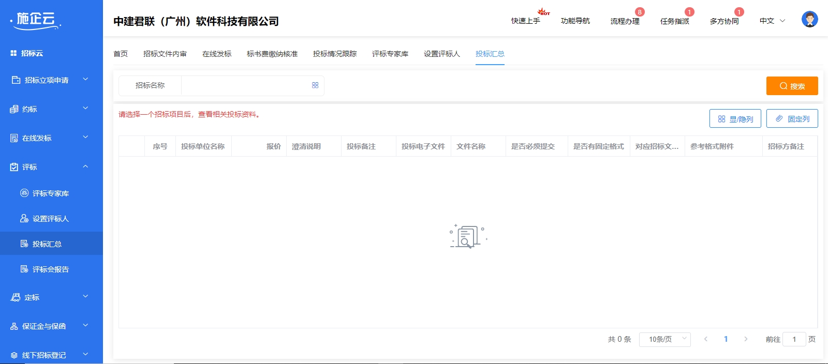Click the 固定列 button
This screenshot has width=828, height=364.
pyautogui.click(x=792, y=118)
